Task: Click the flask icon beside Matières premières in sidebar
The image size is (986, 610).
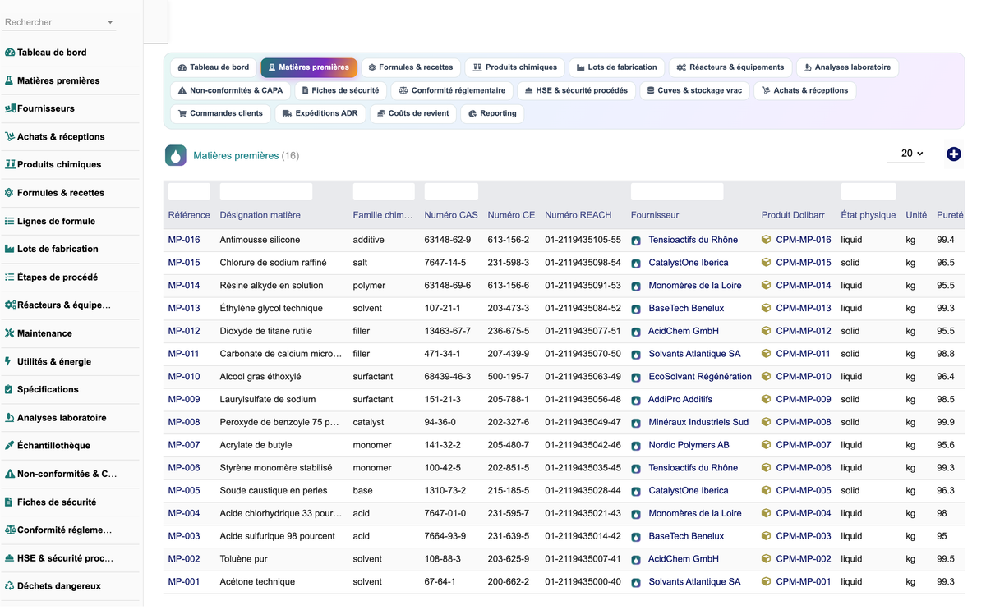Action: [10, 80]
